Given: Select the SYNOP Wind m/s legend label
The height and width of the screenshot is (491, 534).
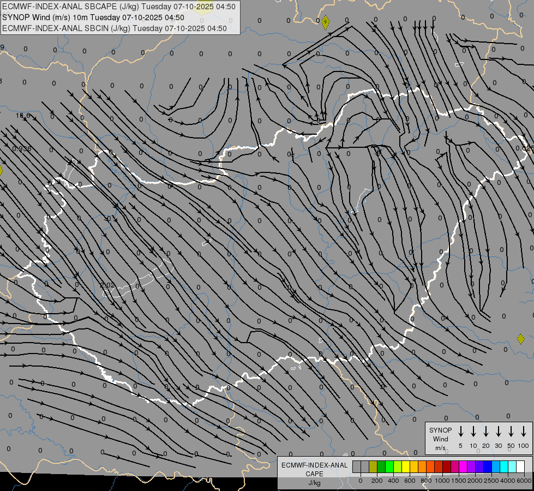Looking at the screenshot, I should tap(441, 439).
